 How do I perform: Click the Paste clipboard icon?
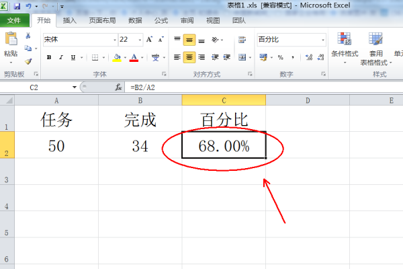tap(11, 38)
